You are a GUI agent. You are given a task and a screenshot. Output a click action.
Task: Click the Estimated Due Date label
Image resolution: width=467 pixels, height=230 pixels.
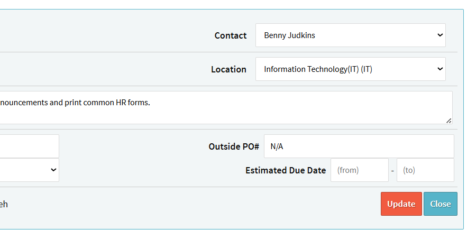(x=286, y=170)
